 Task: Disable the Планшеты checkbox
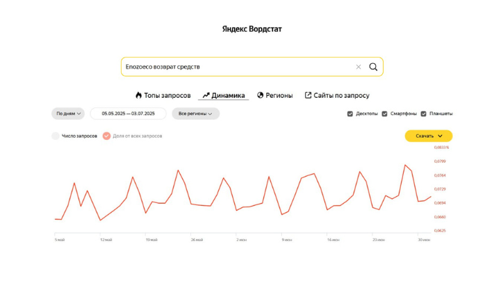click(x=423, y=114)
